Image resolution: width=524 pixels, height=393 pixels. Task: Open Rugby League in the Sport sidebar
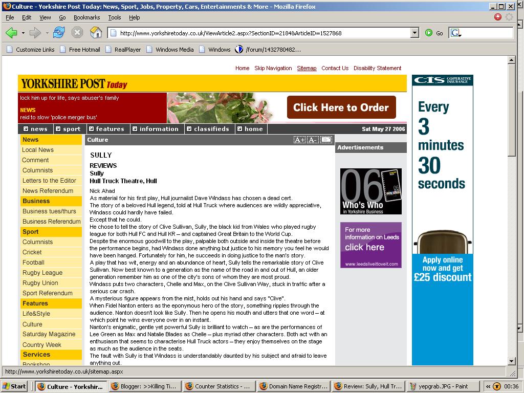pos(42,273)
